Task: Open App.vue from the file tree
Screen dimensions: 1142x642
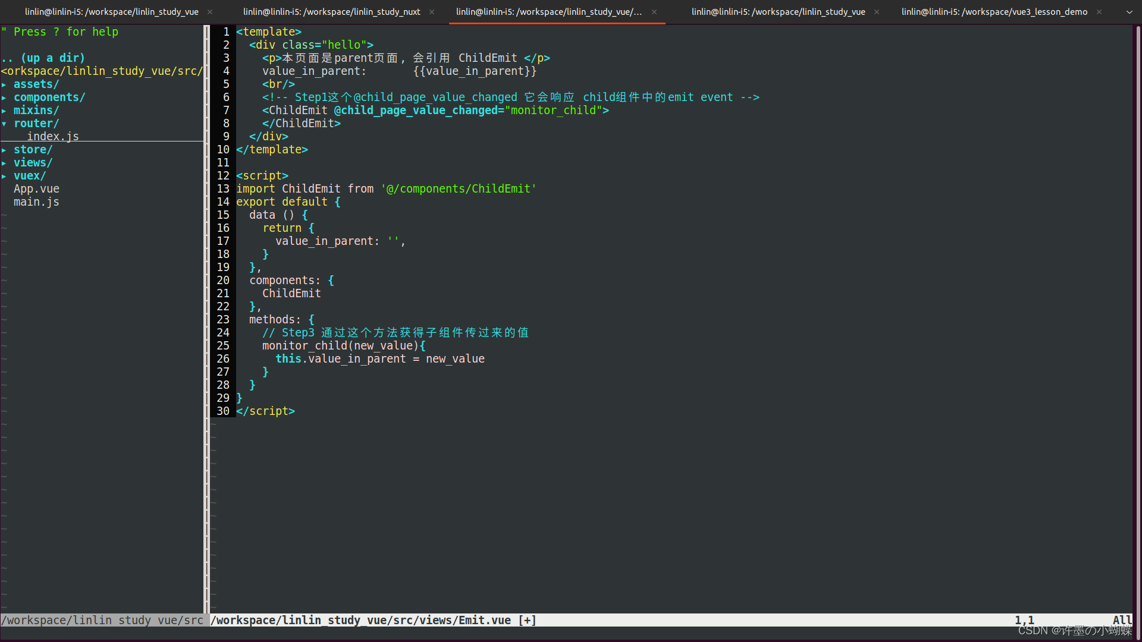Action: pos(36,189)
